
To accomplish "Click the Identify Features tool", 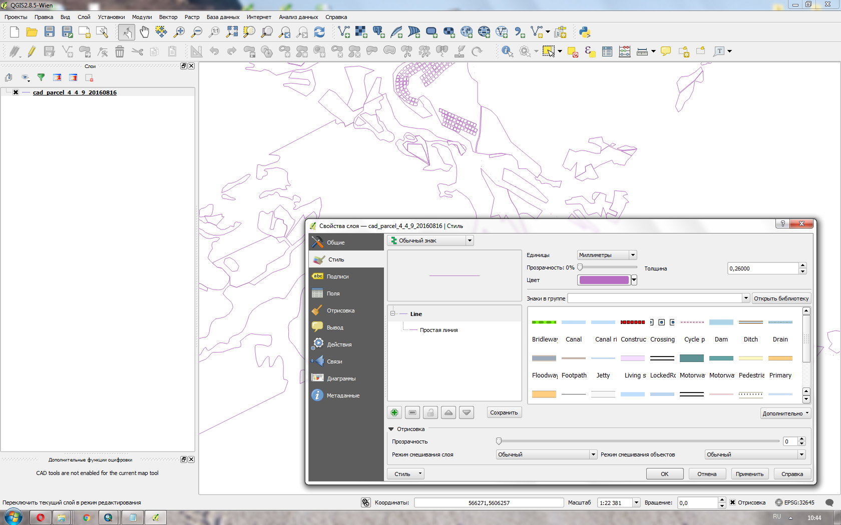I will tap(507, 51).
